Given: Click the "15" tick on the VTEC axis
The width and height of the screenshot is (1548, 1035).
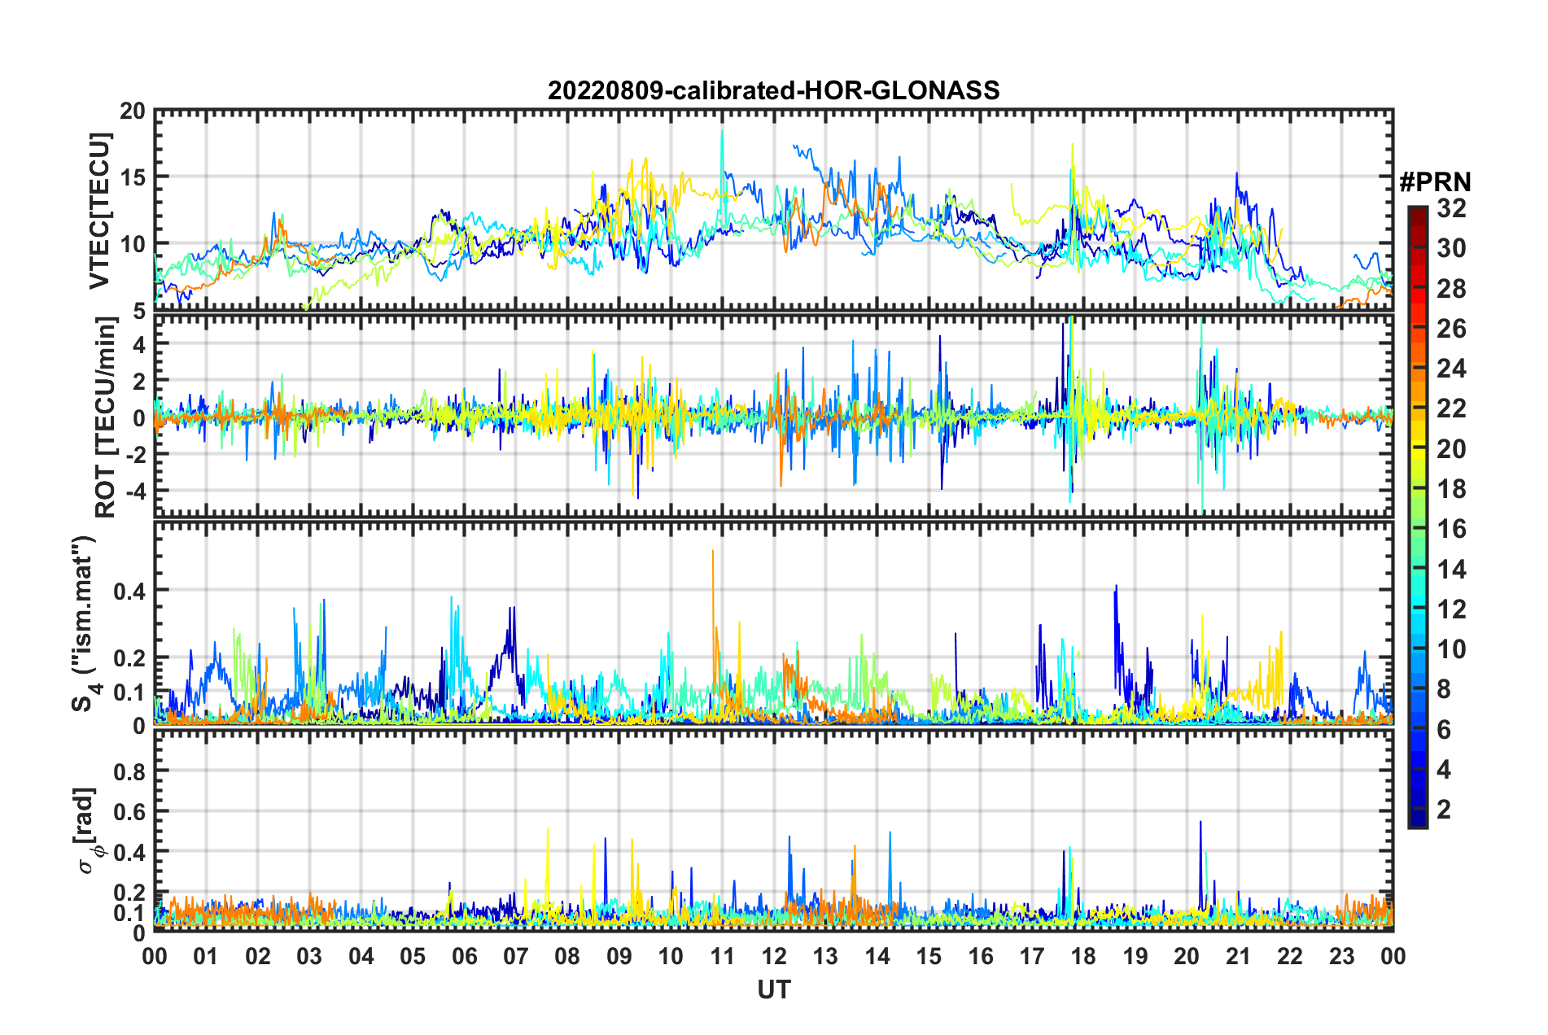Looking at the screenshot, I should tap(132, 177).
